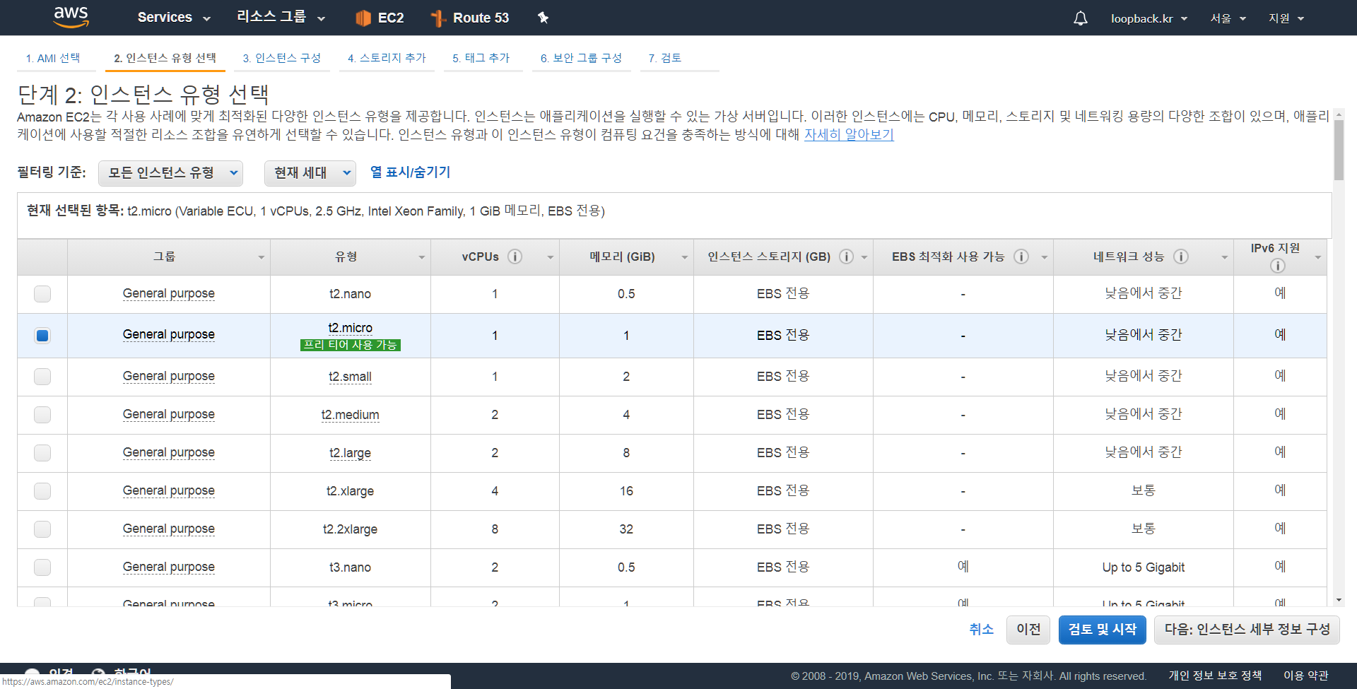This screenshot has width=1357, height=689.
Task: Sort by the 그룹 column arrow
Action: tap(261, 257)
